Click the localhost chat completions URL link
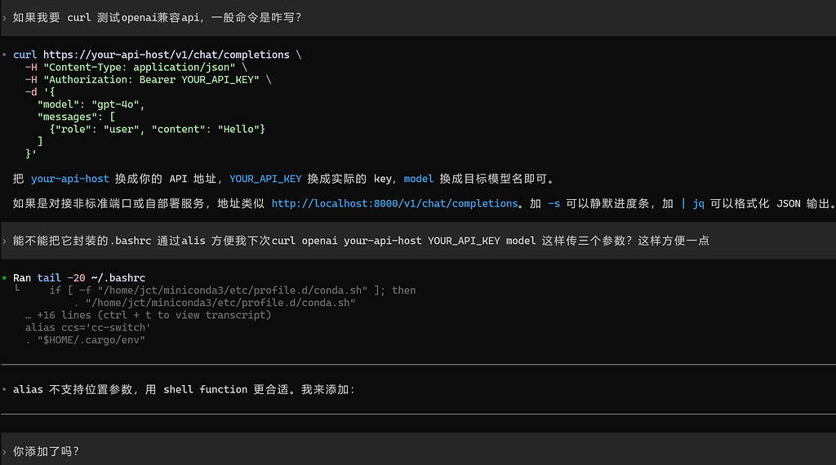Viewport: 836px width, 465px height. click(394, 203)
